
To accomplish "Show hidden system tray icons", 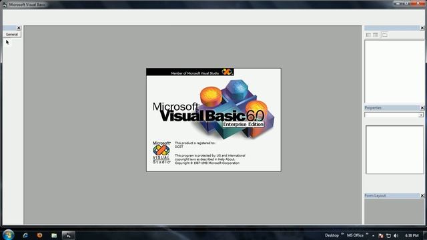I will point(374,235).
